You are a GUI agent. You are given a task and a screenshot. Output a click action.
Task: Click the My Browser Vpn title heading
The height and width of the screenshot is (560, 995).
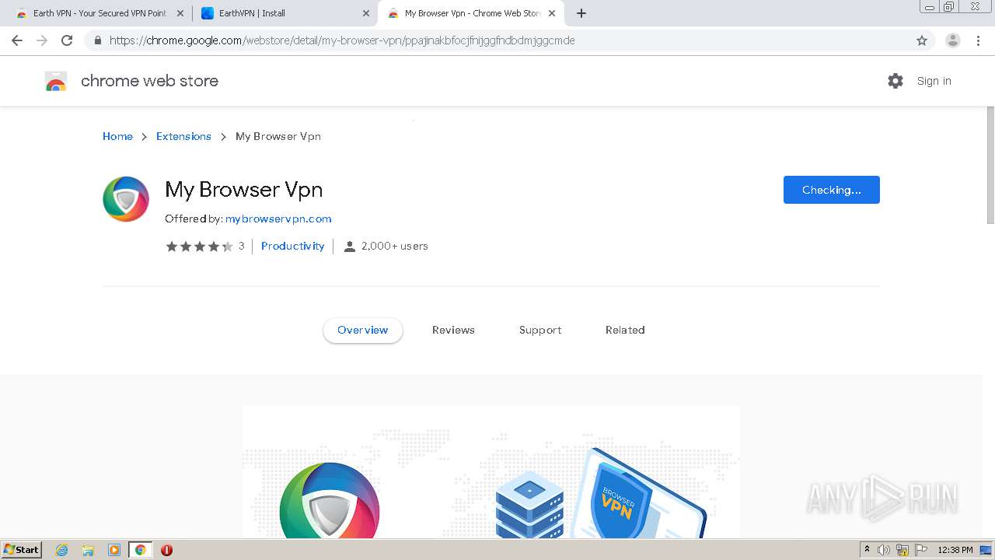tap(243, 190)
